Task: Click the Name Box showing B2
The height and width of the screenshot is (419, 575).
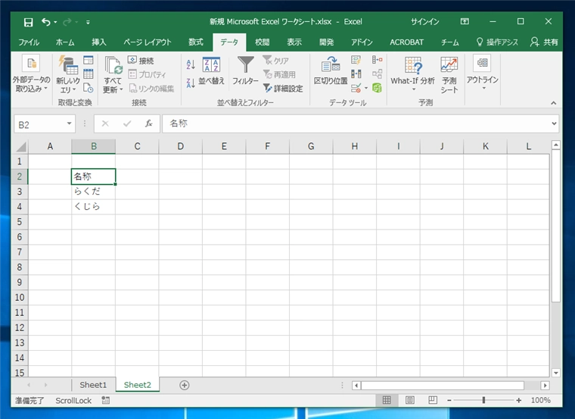Action: (40, 124)
